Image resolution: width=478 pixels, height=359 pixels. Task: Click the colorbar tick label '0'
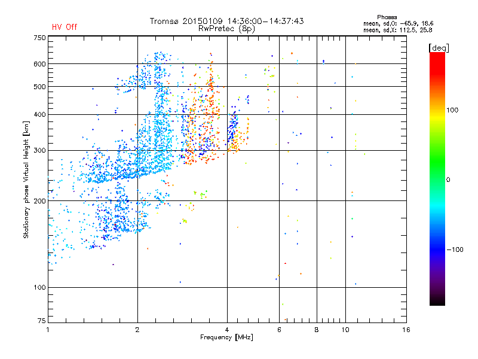pyautogui.click(x=448, y=180)
